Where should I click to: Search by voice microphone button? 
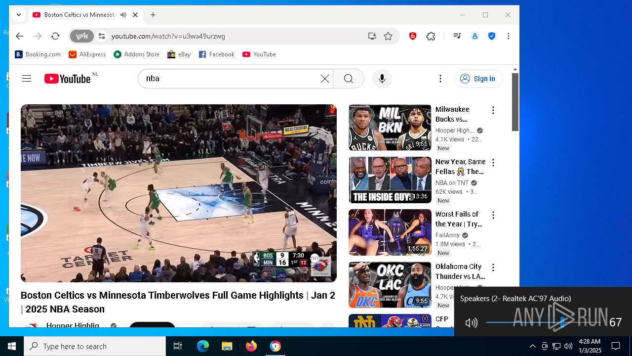coord(382,79)
